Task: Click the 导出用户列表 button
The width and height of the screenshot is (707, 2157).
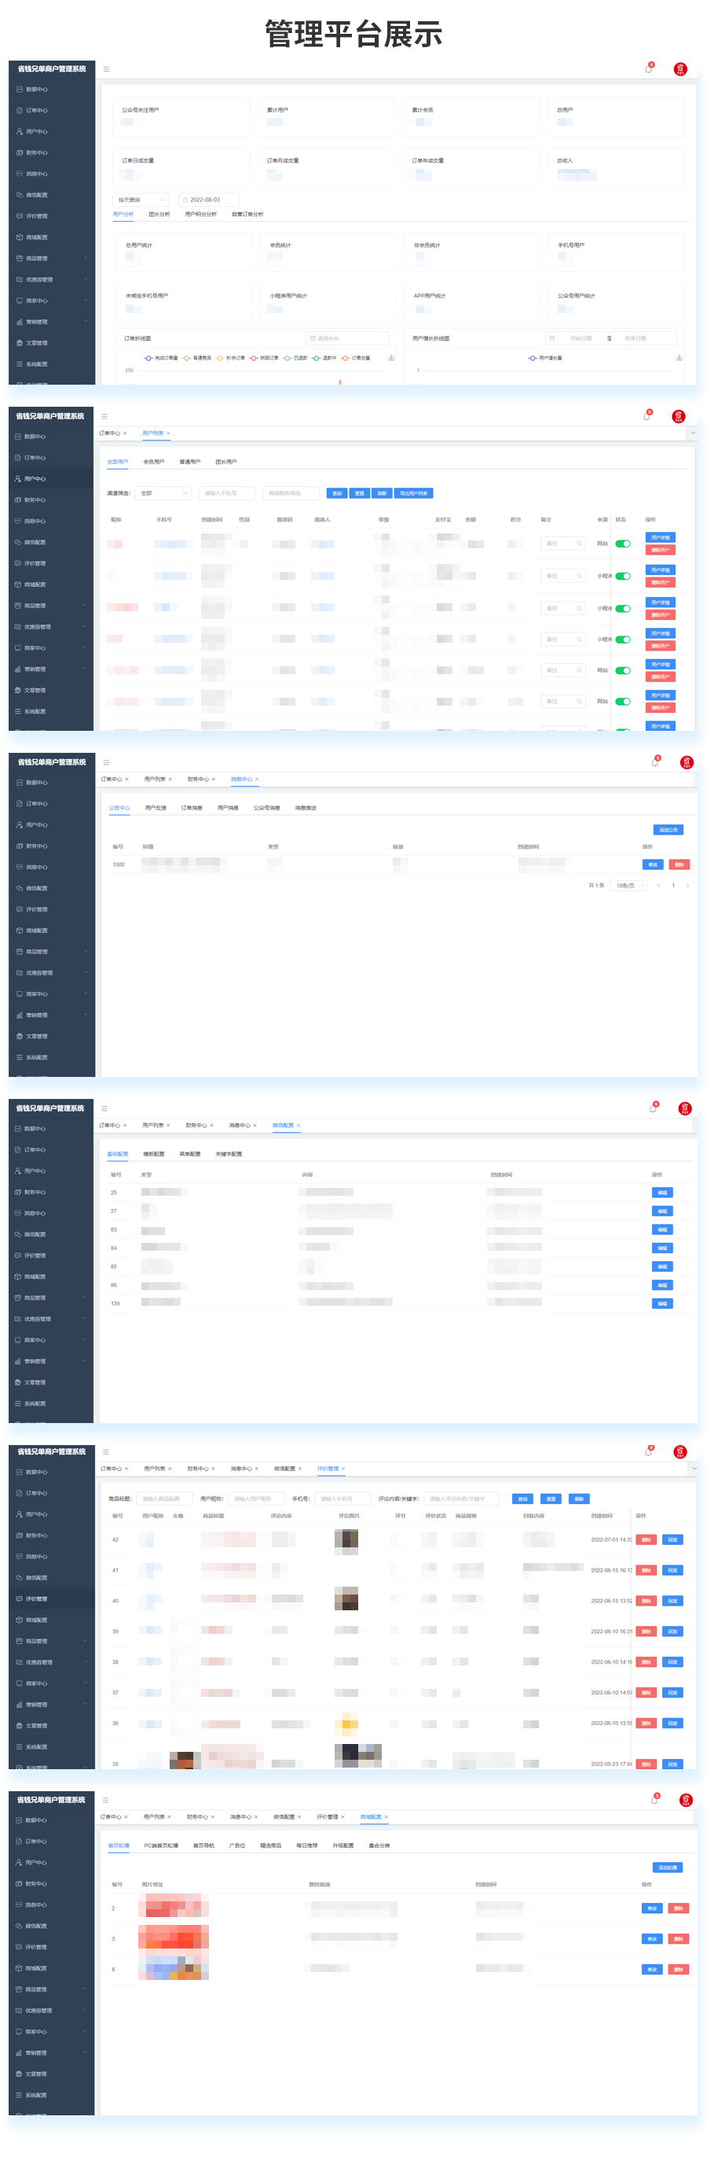Action: coord(413,493)
